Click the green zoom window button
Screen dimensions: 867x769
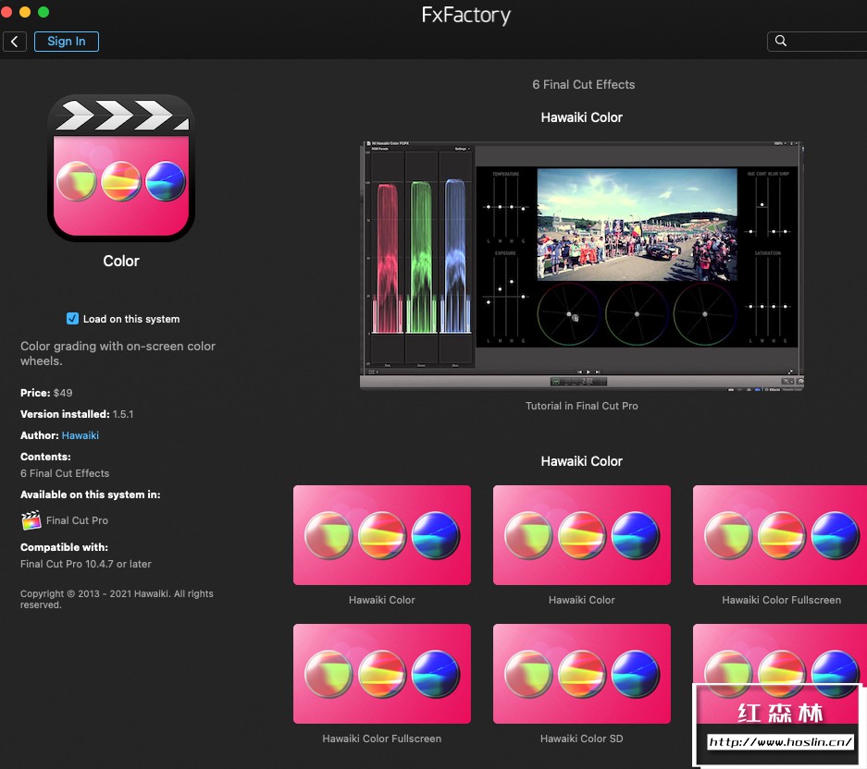pyautogui.click(x=43, y=12)
